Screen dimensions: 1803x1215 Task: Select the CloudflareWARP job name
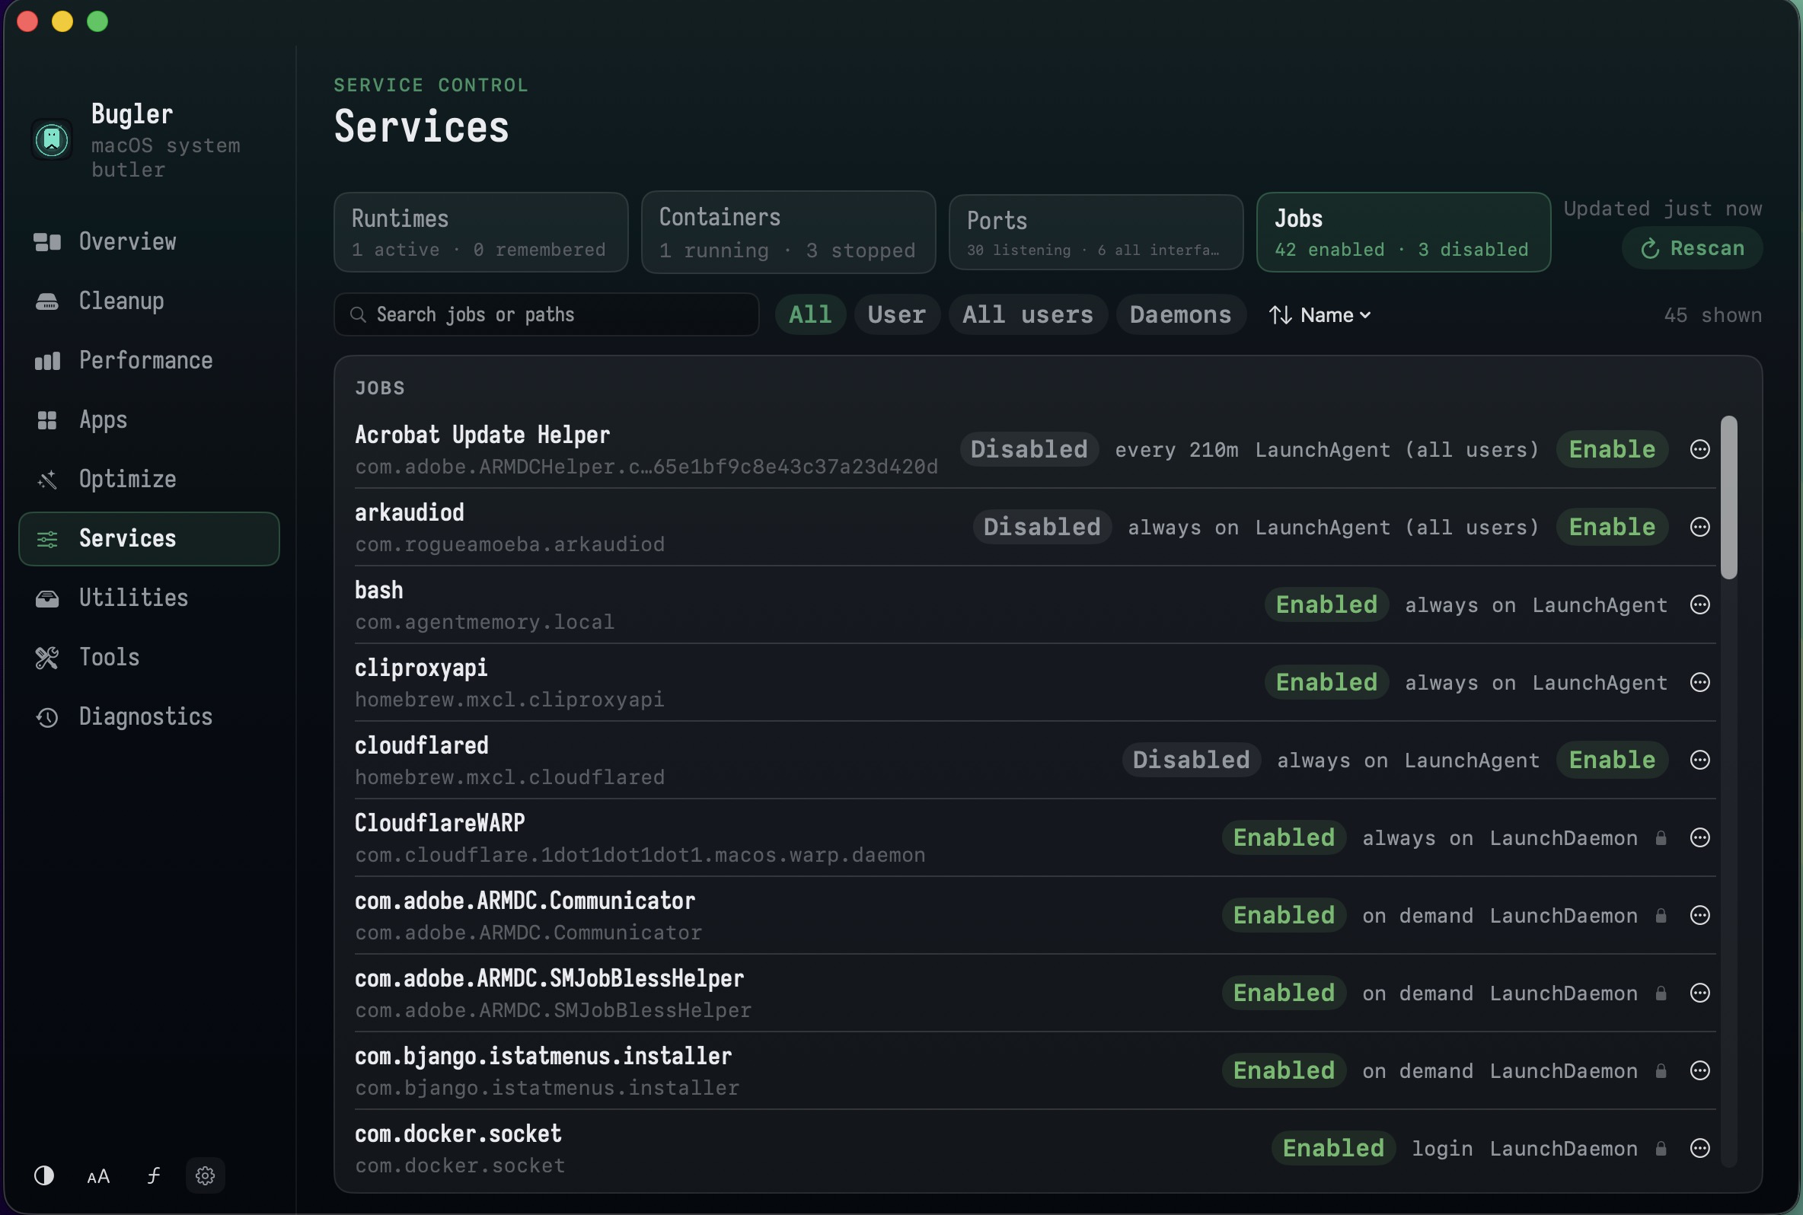440,823
